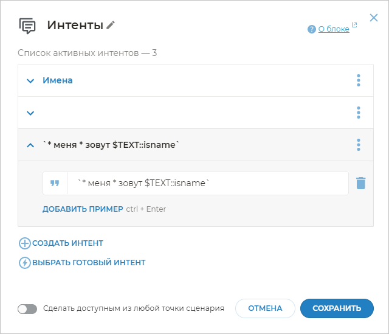
Task: Click the question mark help icon
Action: point(312,29)
